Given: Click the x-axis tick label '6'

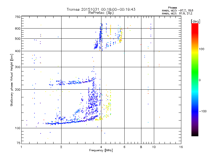Looking at the screenshot, I should 124,147.
